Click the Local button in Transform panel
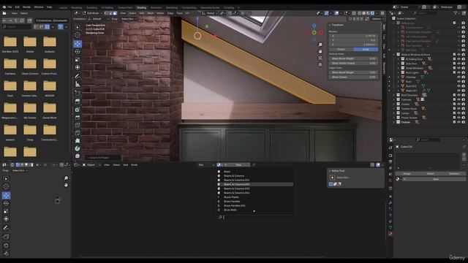This screenshot has width=468, height=263. [x=366, y=49]
